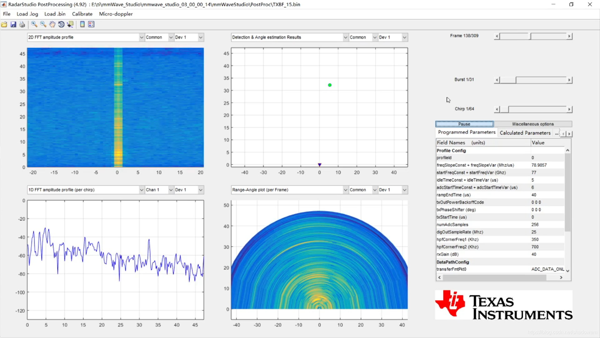Select the Zoom Out magnifier tool
Image resolution: width=600 pixels, height=338 pixels.
pos(43,24)
